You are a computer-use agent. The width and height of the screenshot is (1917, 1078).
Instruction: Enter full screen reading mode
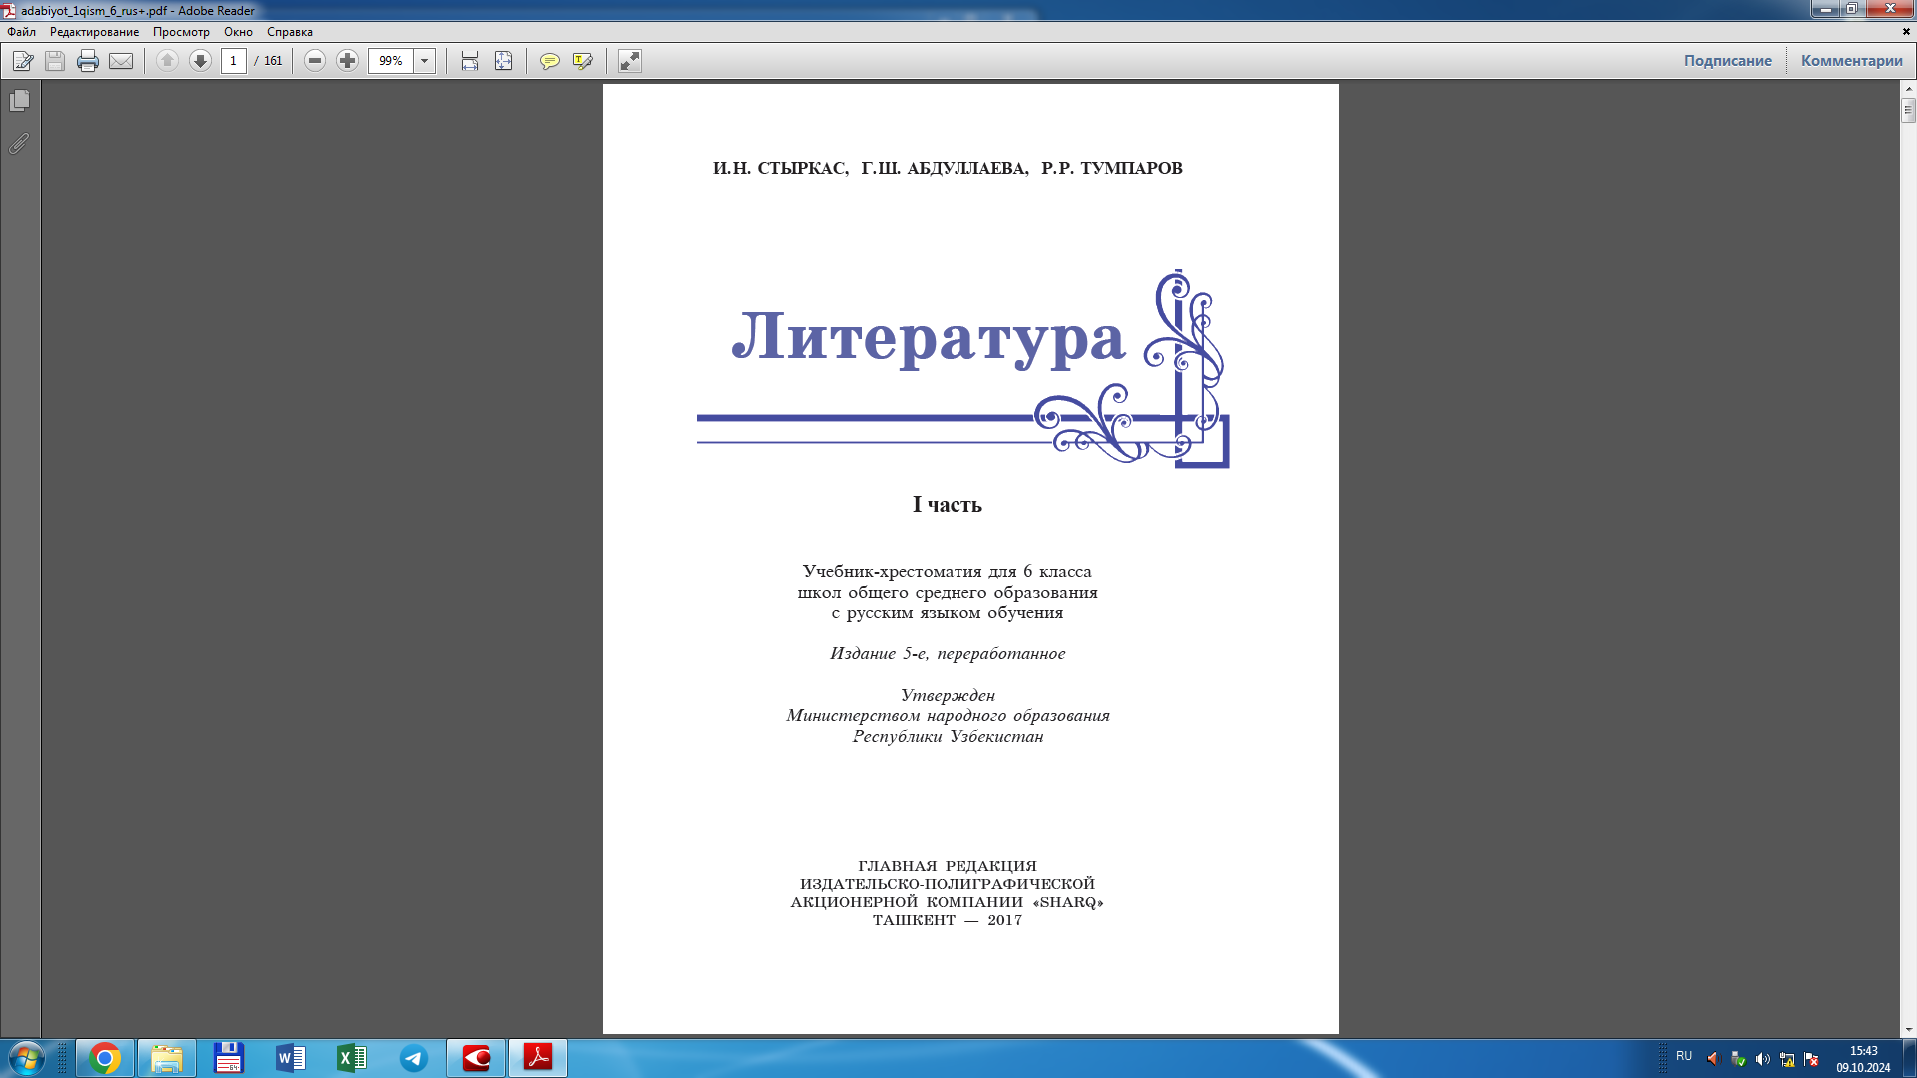[628, 61]
